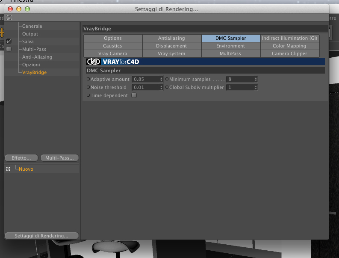Toggle the Time dependent checkbox
This screenshot has width=339, height=258.
pyautogui.click(x=134, y=95)
